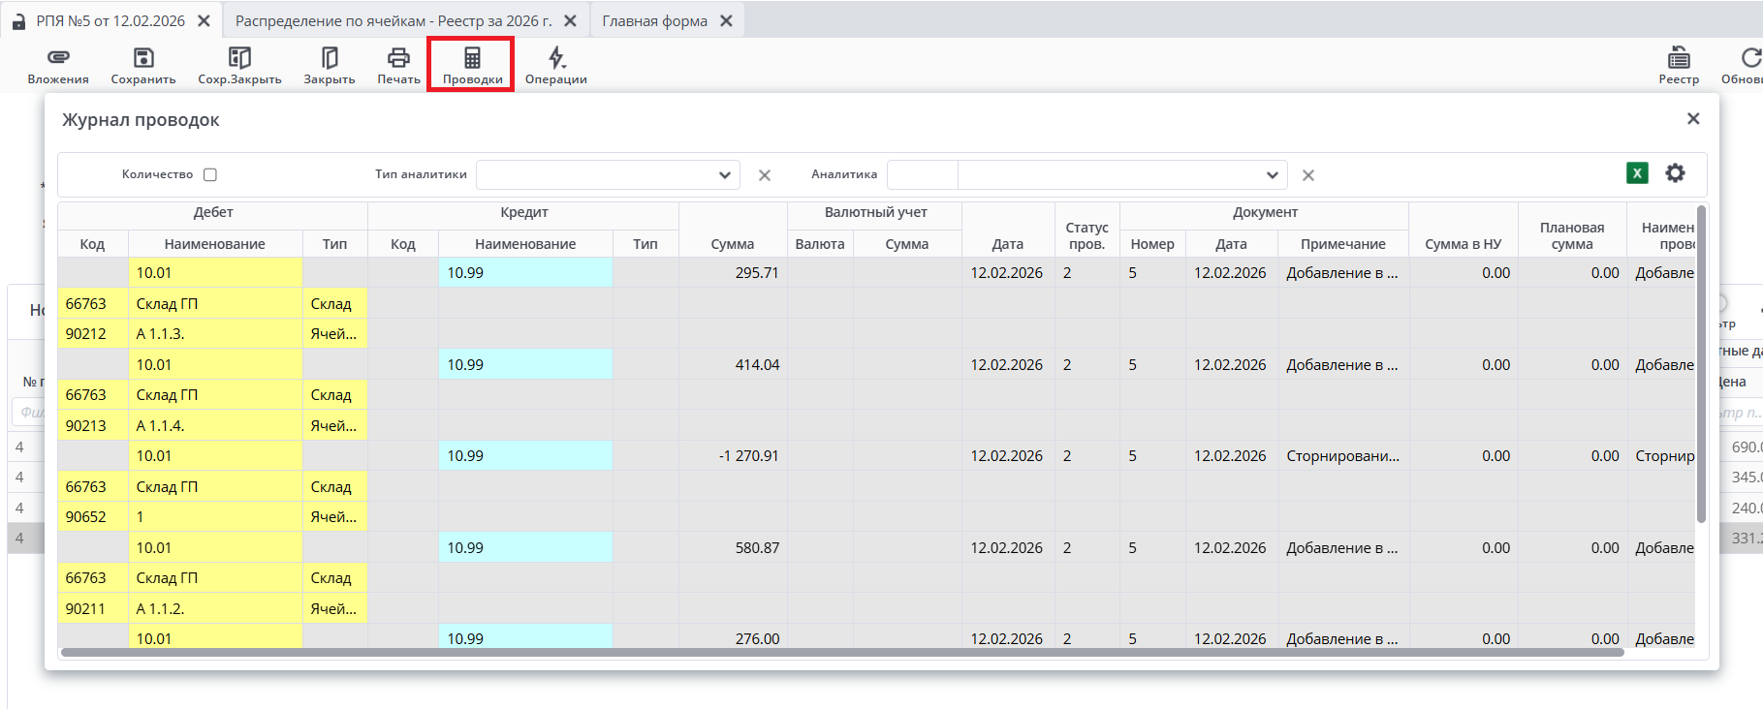
Task: Open the Операции lightning icon
Action: click(556, 58)
